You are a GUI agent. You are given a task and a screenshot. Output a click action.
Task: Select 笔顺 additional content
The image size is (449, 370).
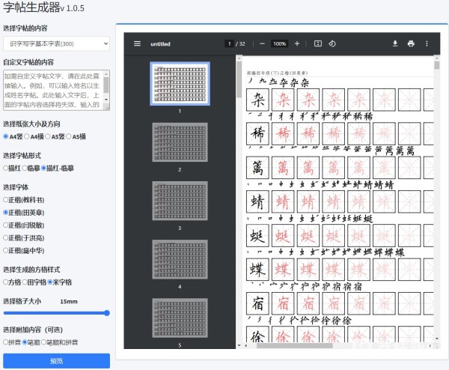(x=25, y=342)
